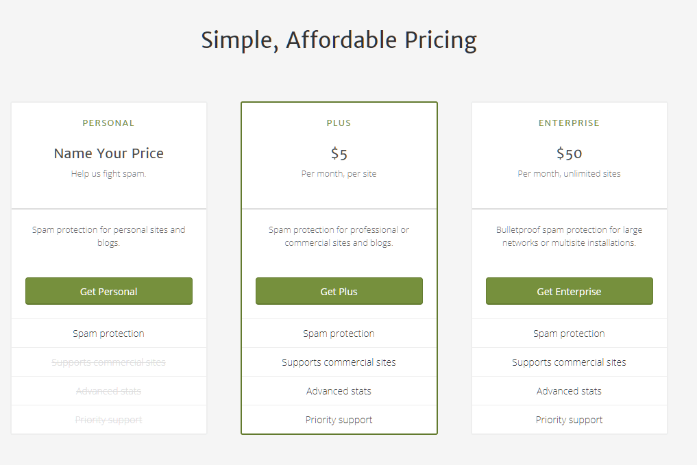
Task: Click struck-through Priority support in Personal
Action: (108, 420)
